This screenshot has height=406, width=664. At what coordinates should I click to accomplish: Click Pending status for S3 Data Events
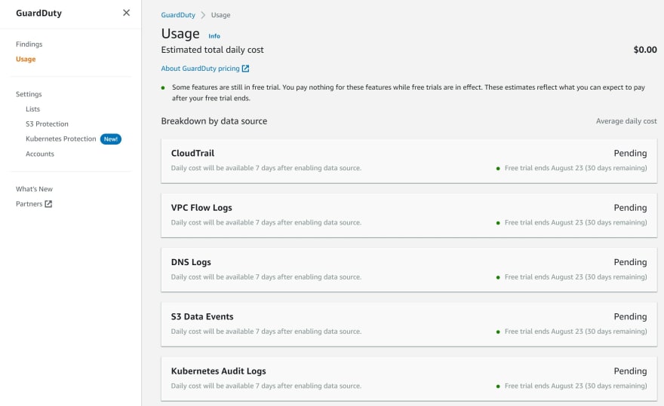point(630,317)
